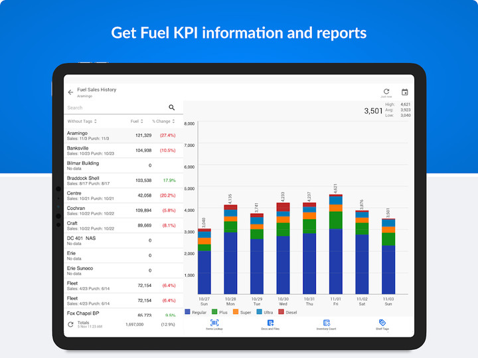The image size is (478, 358).
Task: Select the Craft station row
Action: [x=123, y=225]
